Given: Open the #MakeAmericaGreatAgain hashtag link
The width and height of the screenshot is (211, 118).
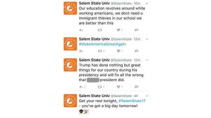Looking at the screenshot, I should point(102,44).
